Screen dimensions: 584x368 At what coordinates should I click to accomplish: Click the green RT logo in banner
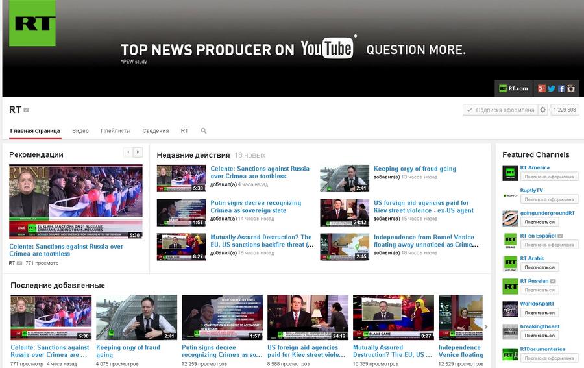pyautogui.click(x=32, y=23)
